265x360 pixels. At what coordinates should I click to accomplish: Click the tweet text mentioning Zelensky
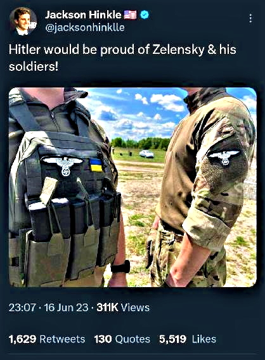(x=122, y=58)
